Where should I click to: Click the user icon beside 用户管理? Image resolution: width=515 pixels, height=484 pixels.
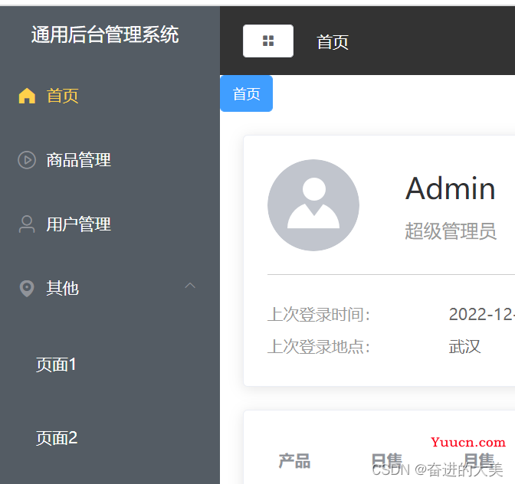point(27,224)
